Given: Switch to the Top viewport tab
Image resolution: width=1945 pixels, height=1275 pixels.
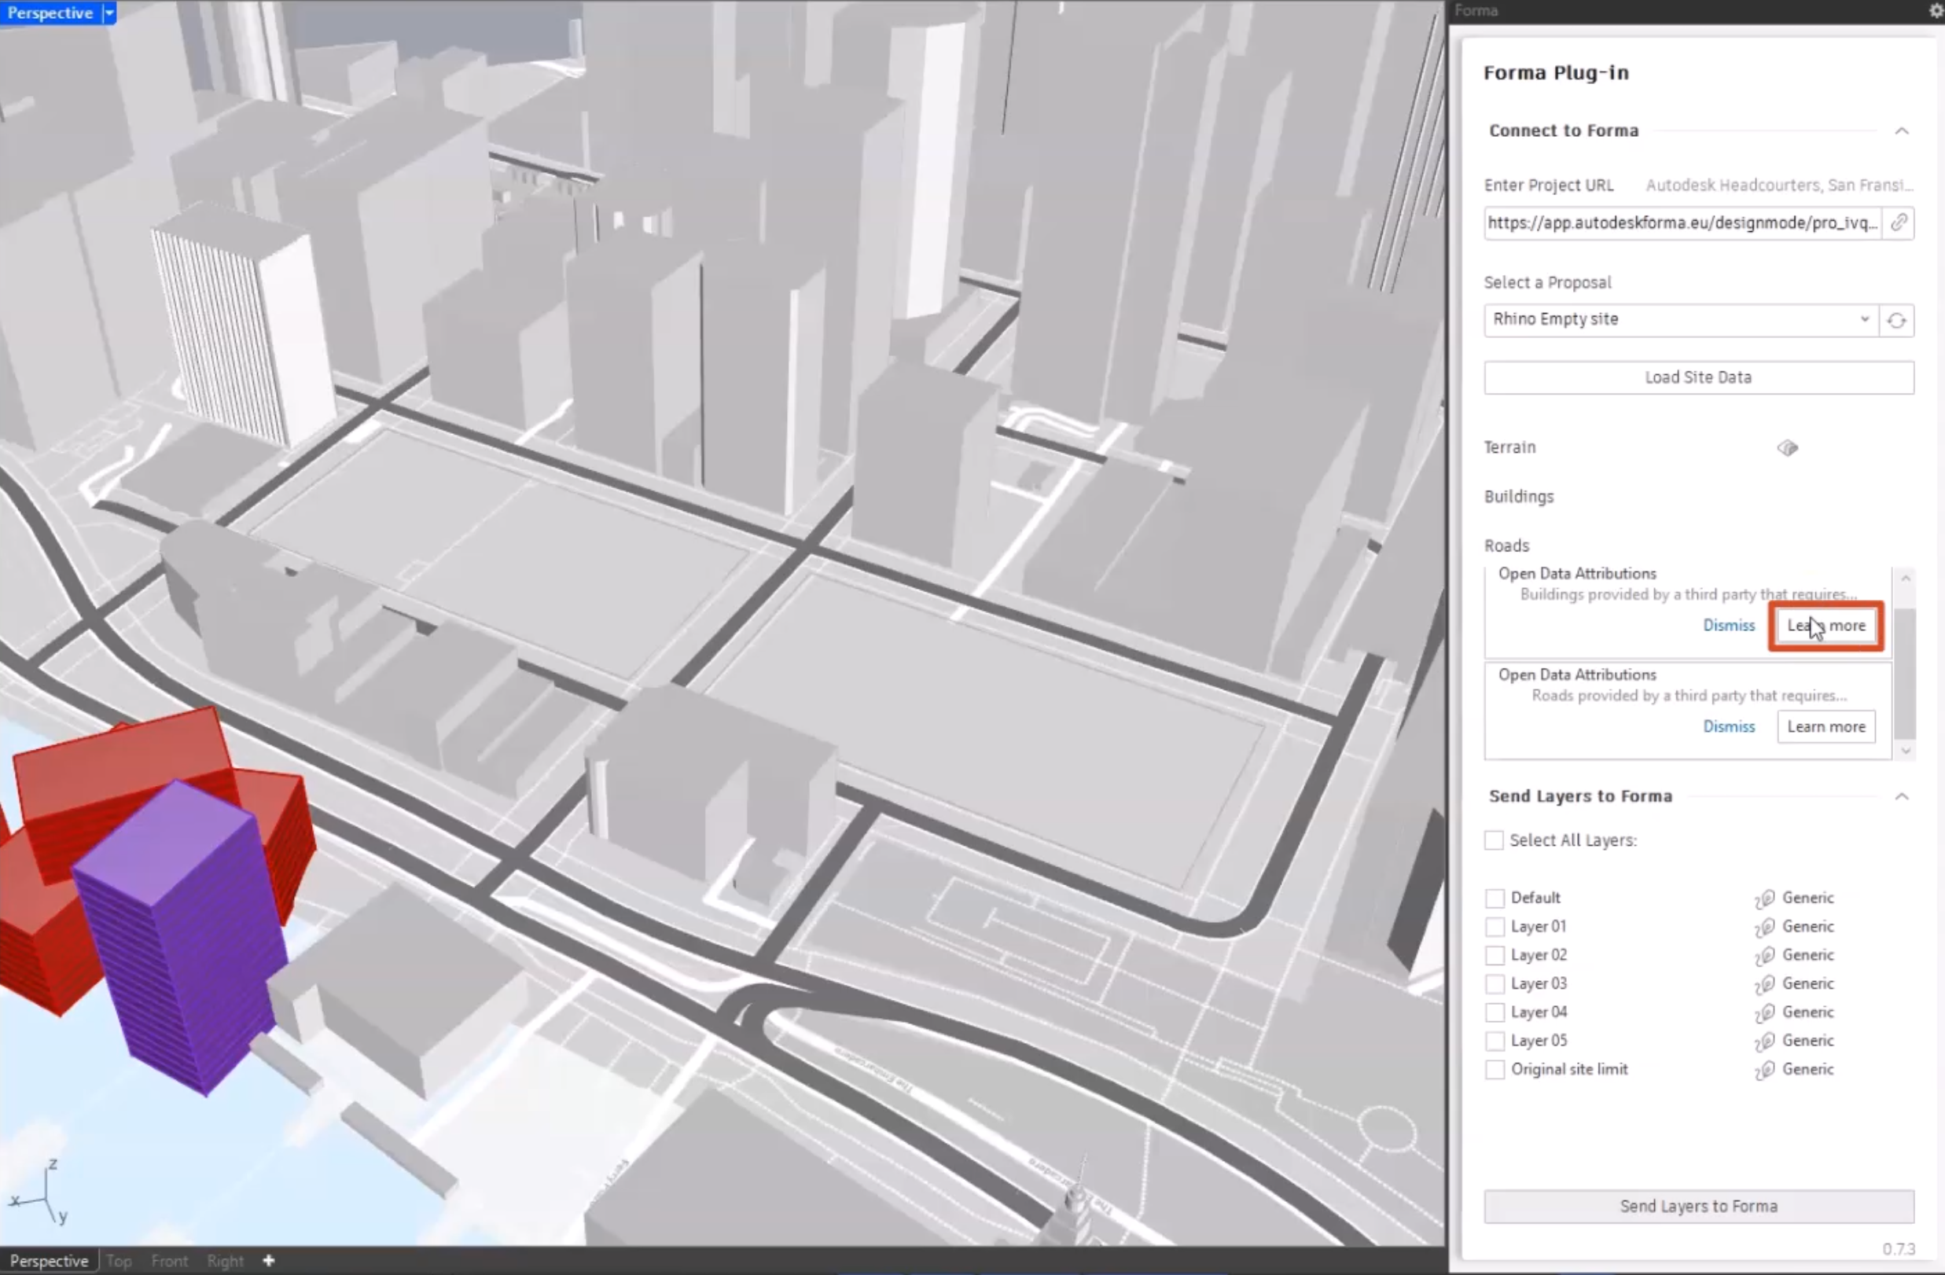Looking at the screenshot, I should [x=118, y=1261].
